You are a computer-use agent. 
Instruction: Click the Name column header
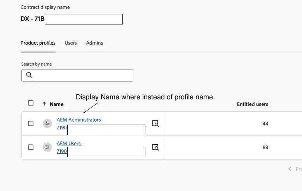click(57, 104)
